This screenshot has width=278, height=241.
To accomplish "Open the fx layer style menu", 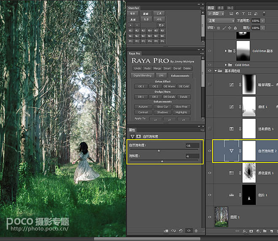I will (245, 231).
